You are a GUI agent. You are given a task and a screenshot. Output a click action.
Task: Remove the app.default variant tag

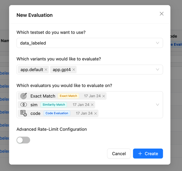point(46,70)
